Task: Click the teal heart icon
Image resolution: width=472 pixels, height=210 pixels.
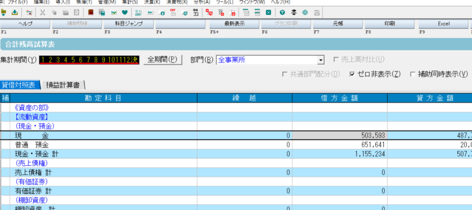Action: tap(125, 12)
